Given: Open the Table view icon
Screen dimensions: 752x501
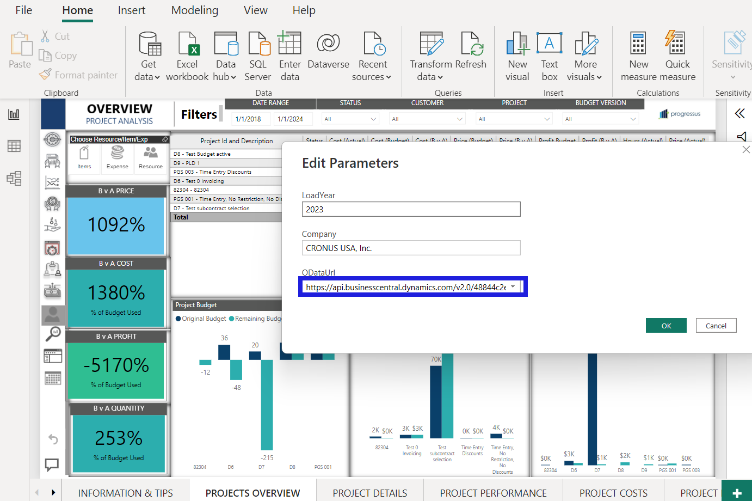Looking at the screenshot, I should coord(14,146).
